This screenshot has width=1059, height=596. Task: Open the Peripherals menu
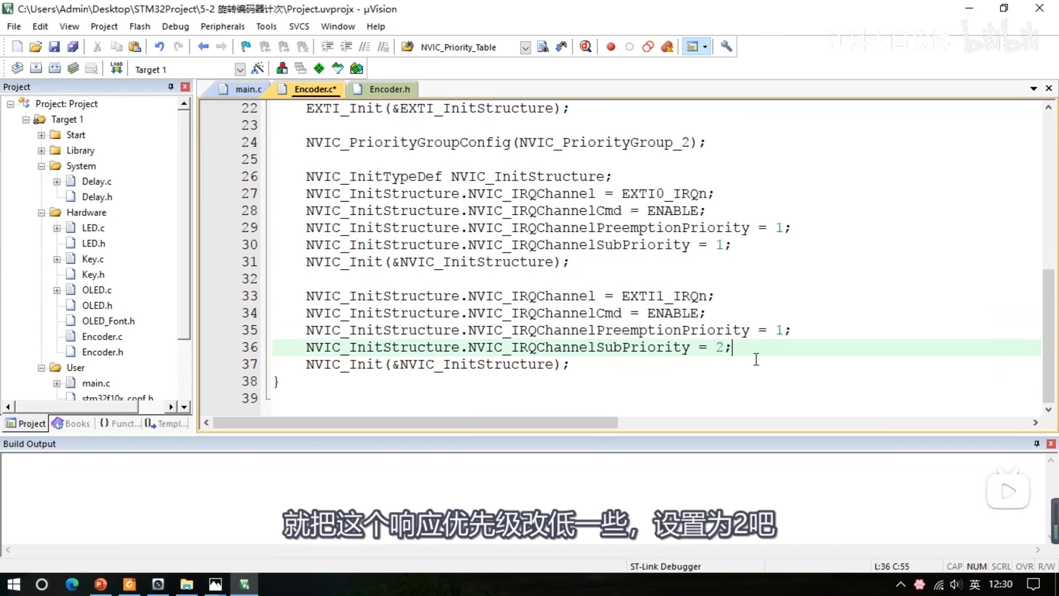point(223,26)
